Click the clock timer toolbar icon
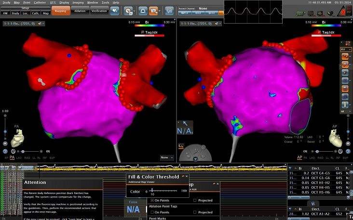The height and width of the screenshot is (220, 353). coord(129,10)
